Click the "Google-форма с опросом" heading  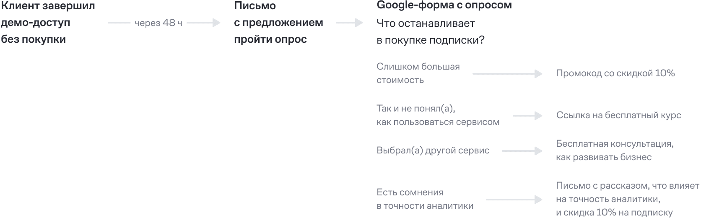pos(444,5)
